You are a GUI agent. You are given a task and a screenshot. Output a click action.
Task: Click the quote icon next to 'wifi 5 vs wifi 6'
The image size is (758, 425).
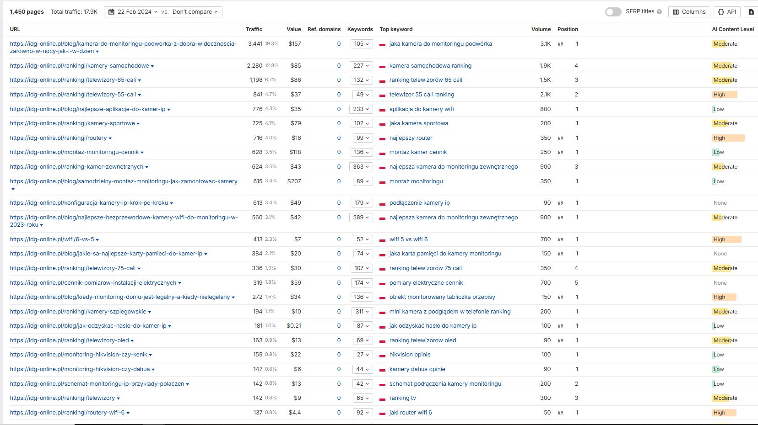(x=559, y=239)
